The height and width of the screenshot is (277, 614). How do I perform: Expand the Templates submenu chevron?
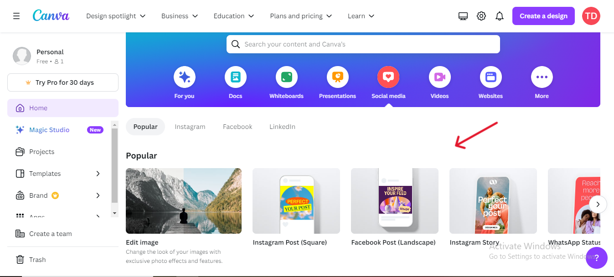coord(98,174)
